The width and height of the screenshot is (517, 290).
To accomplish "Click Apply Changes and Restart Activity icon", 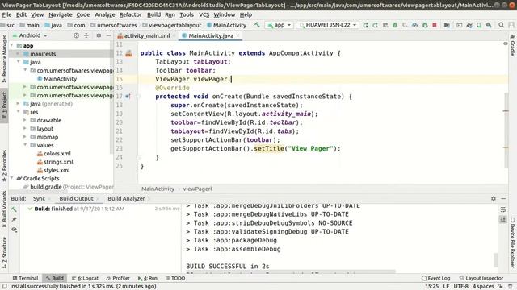I will (375, 25).
